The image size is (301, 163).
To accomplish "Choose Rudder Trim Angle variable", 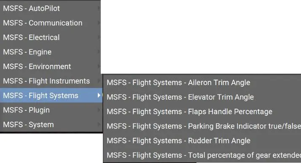I will coord(202,141).
